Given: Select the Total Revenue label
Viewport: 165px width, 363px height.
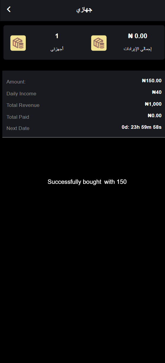Looking at the screenshot, I should click(23, 105).
